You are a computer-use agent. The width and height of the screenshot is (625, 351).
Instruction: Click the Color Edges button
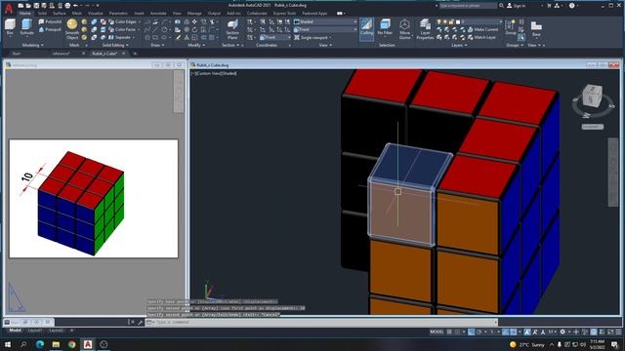122,21
